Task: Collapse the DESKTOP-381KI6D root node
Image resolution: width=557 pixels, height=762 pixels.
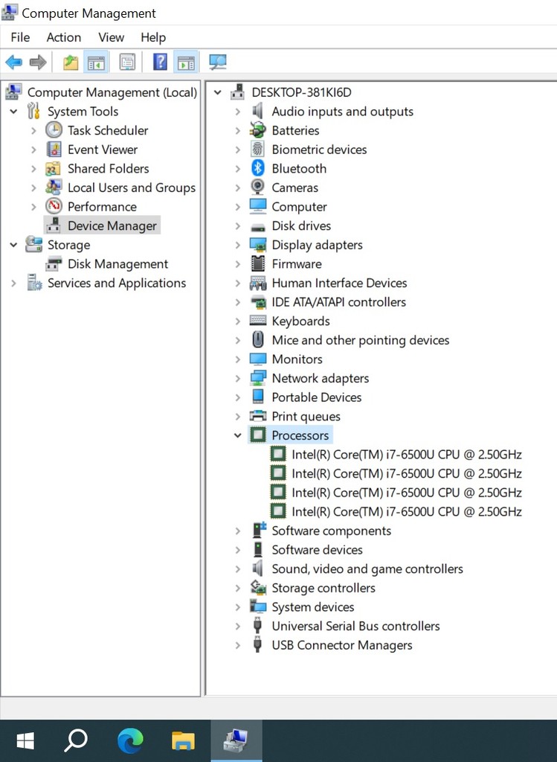Action: (x=218, y=92)
